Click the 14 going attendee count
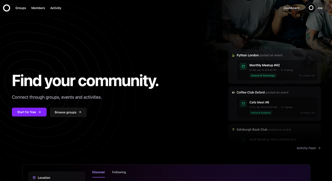The image size is (332, 181). [x=288, y=70]
